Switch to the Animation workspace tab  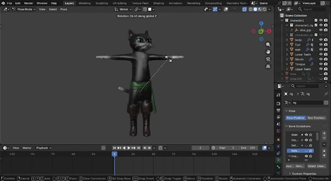click(x=175, y=3)
